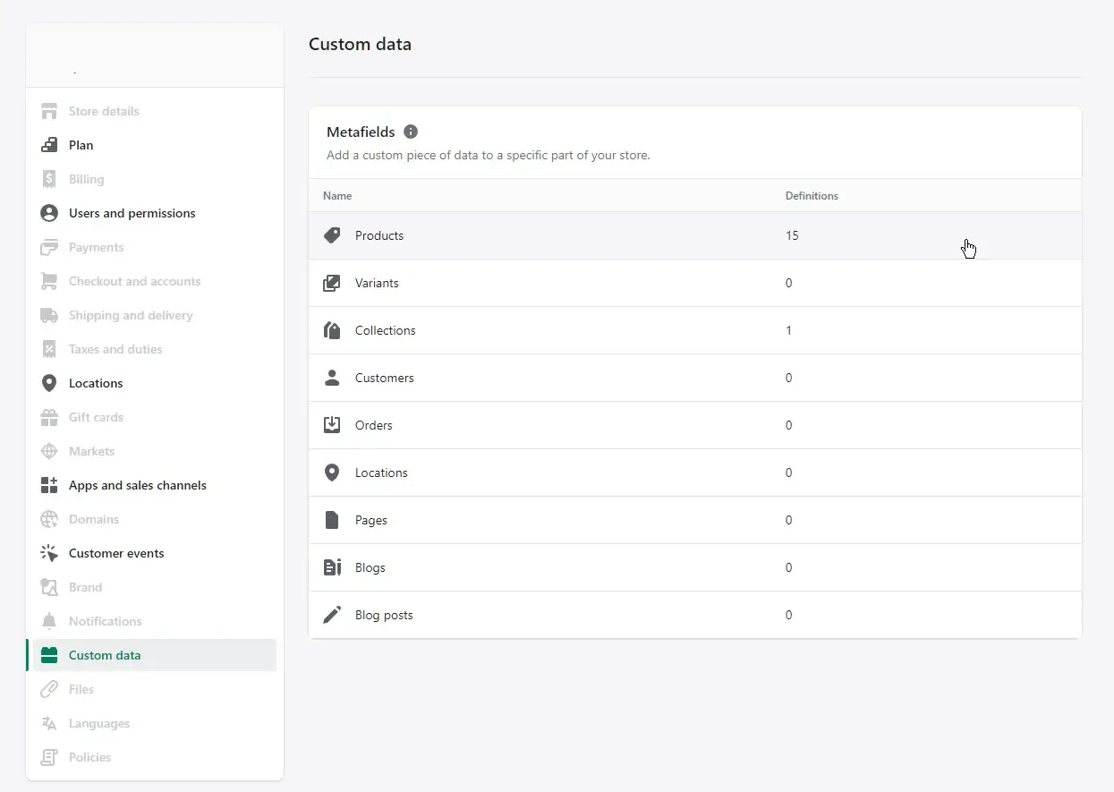The image size is (1114, 792).
Task: Click the Customers person icon
Action: pyautogui.click(x=331, y=378)
